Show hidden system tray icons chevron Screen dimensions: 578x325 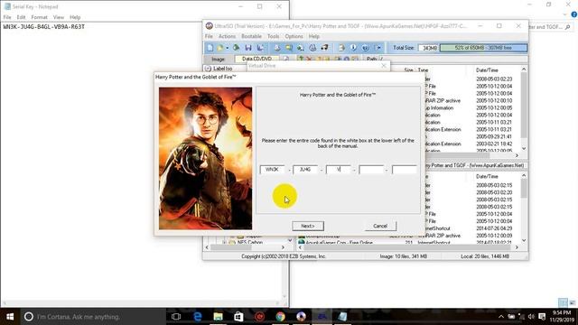coord(501,317)
